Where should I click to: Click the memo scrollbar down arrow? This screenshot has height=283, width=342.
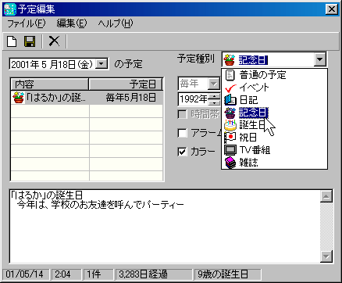click(x=326, y=256)
